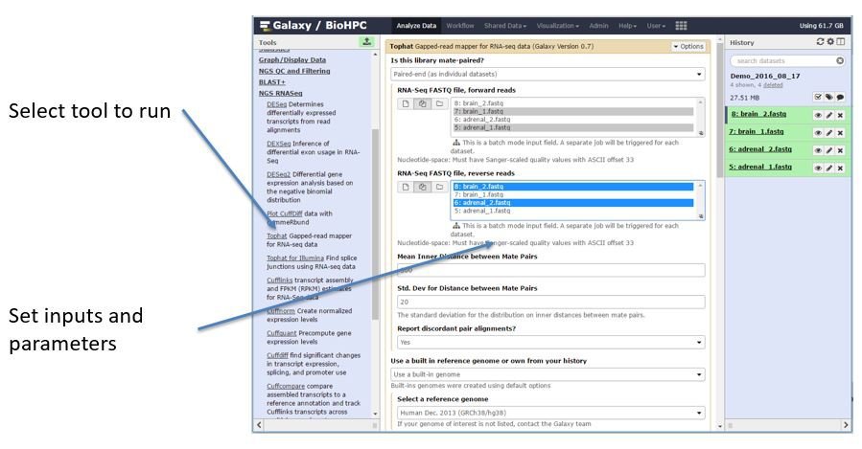Image resolution: width=862 pixels, height=449 pixels.
Task: Delete dataset 6: adrenal_2.fastq
Action: (x=840, y=150)
